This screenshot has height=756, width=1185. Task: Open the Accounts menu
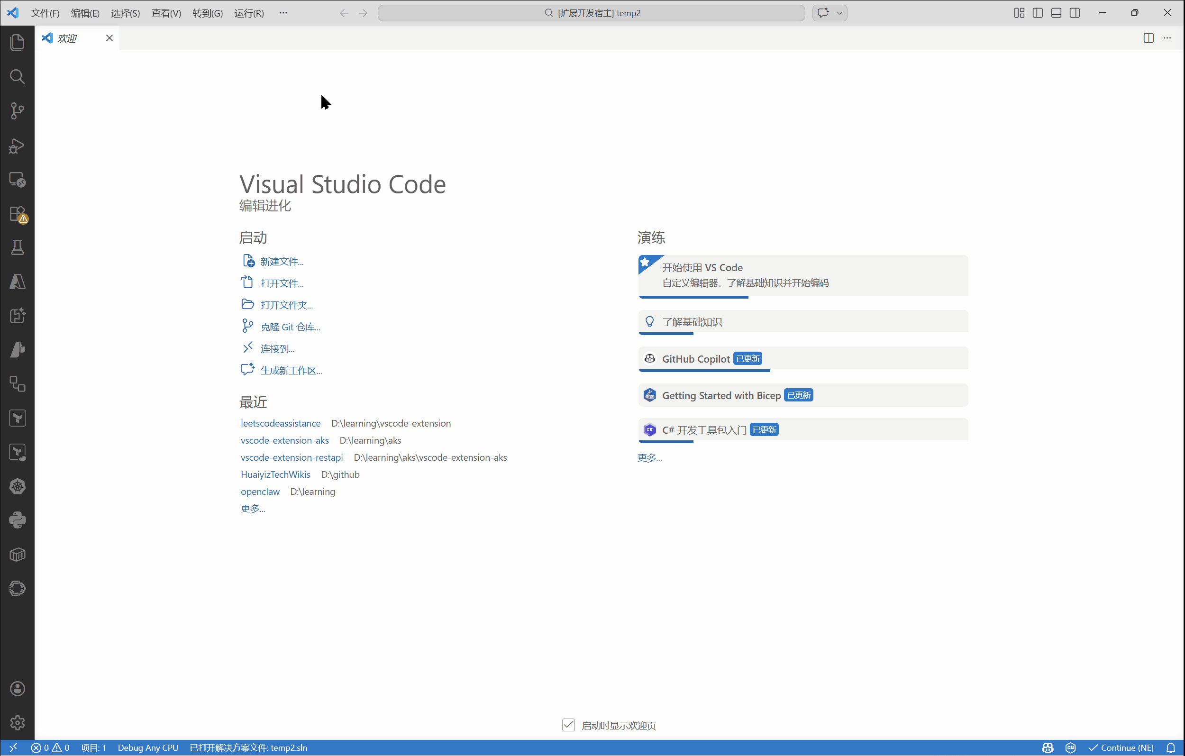[x=17, y=689]
